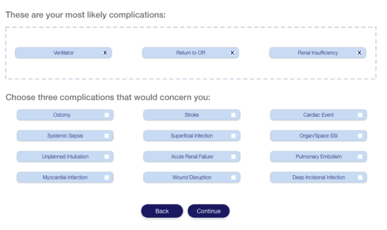The image size is (387, 230).
Task: Remove Return to OR with X icon
Action: point(232,53)
